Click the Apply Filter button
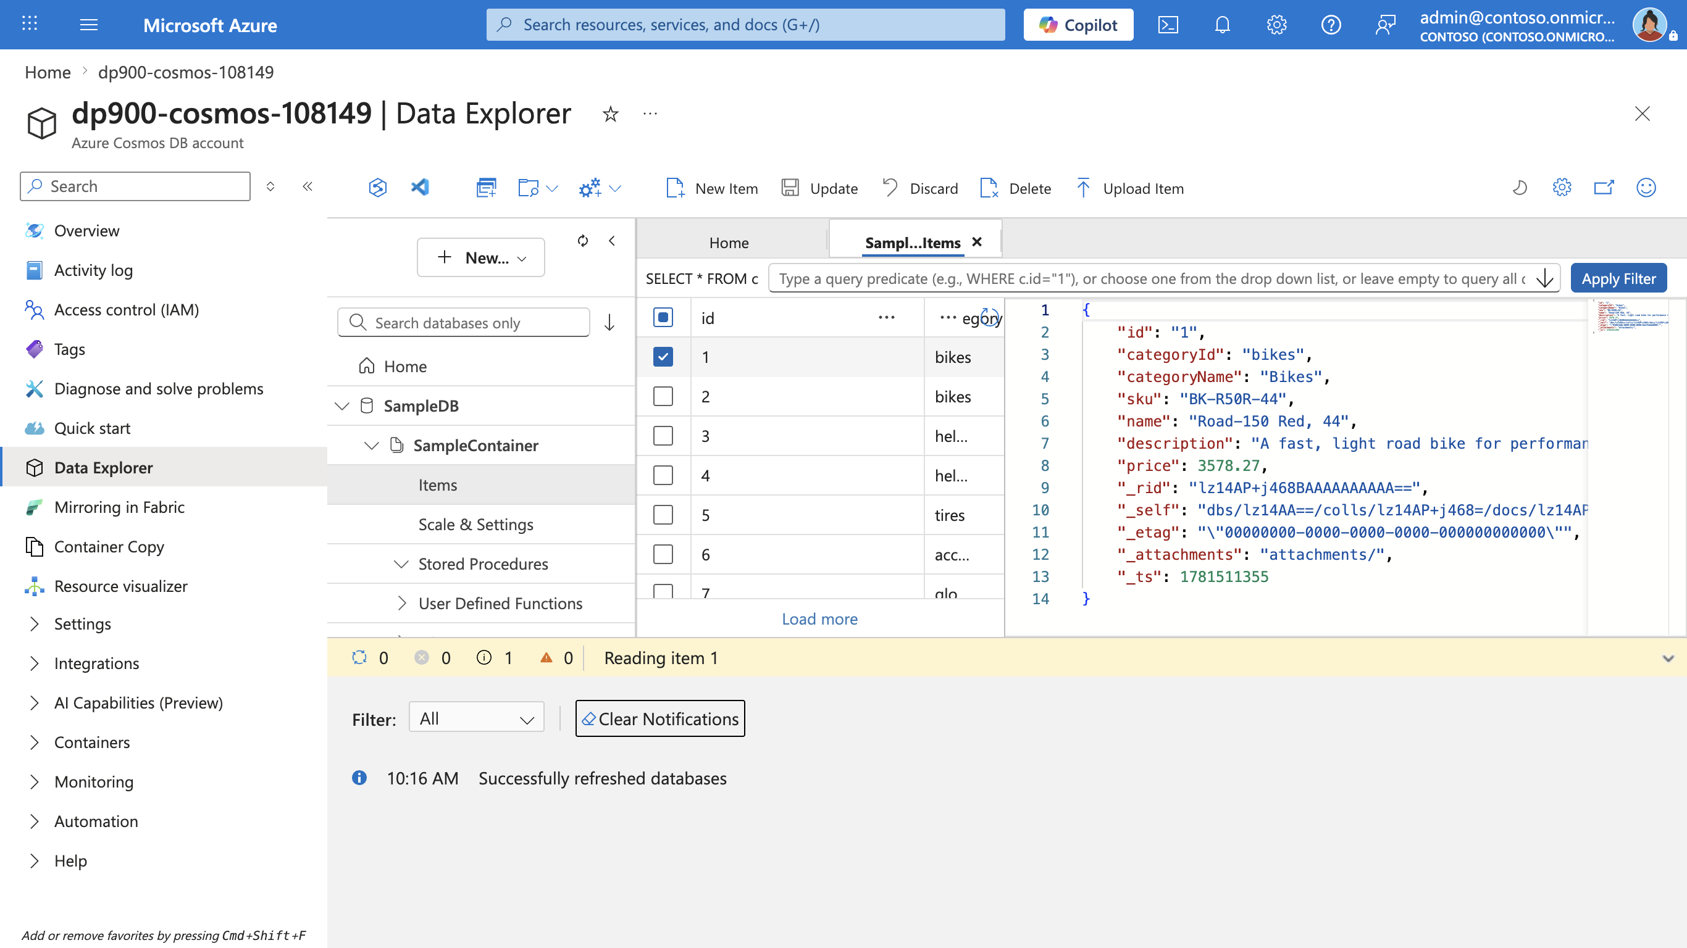Viewport: 1687px width, 948px height. point(1618,278)
